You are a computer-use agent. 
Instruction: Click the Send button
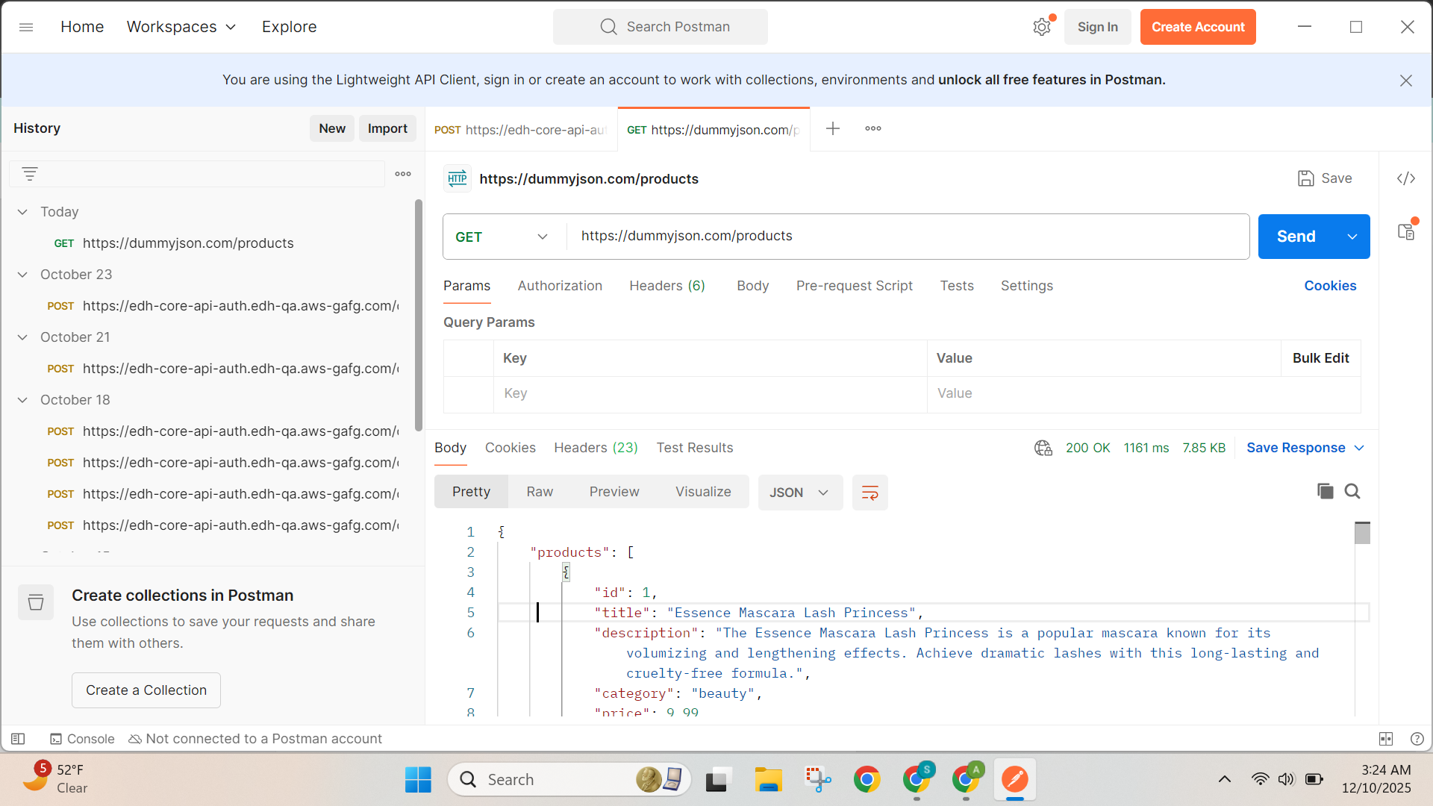tap(1296, 237)
